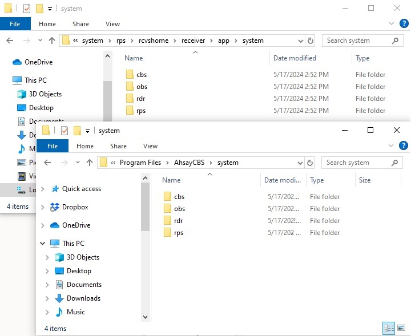Go back using the front window back arrow
The width and height of the screenshot is (411, 336).
click(x=48, y=163)
